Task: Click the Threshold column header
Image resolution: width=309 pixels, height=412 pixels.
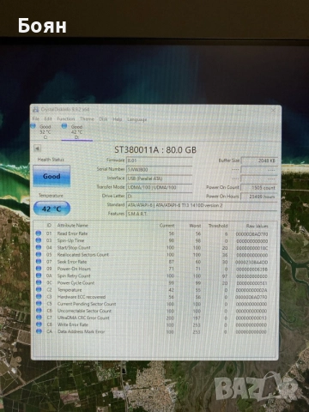Action: pyautogui.click(x=218, y=226)
